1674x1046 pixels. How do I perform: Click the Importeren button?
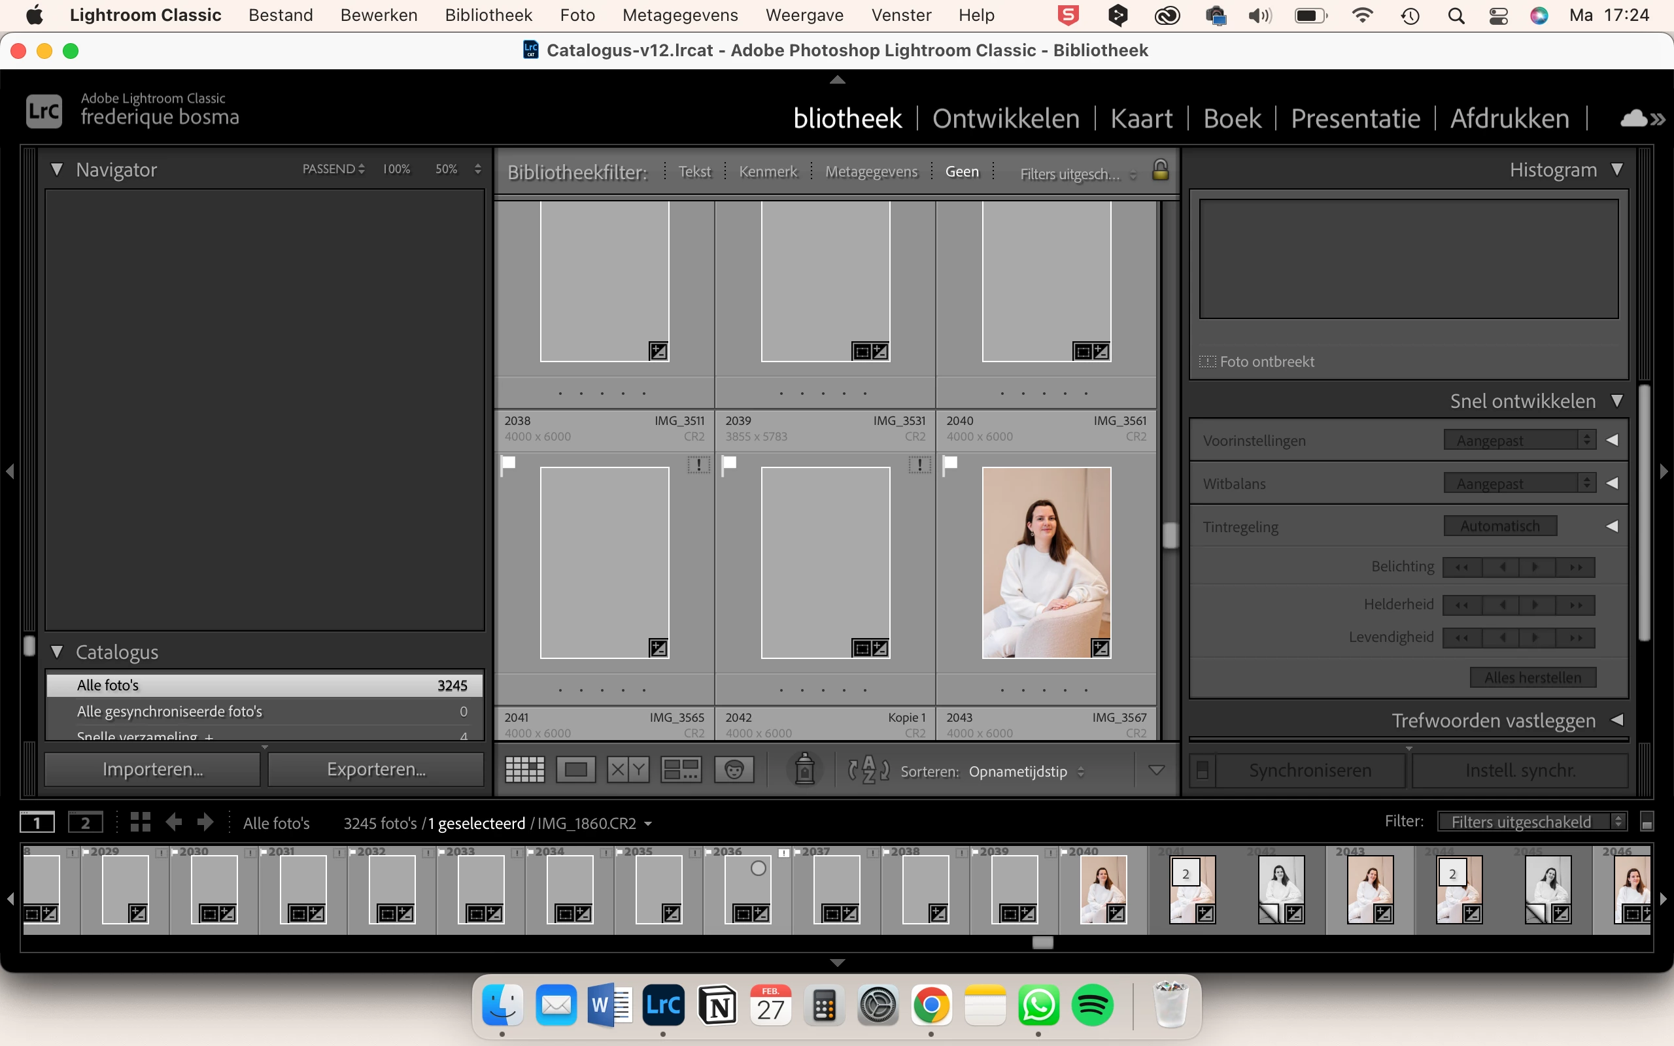(x=153, y=769)
